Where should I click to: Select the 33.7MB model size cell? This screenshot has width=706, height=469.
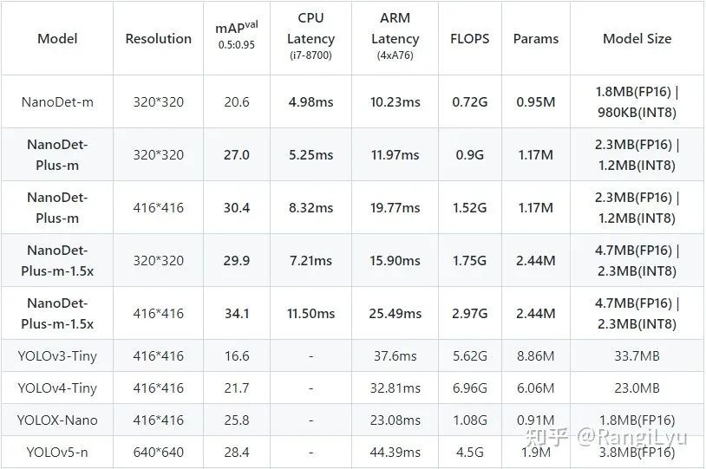coord(637,356)
